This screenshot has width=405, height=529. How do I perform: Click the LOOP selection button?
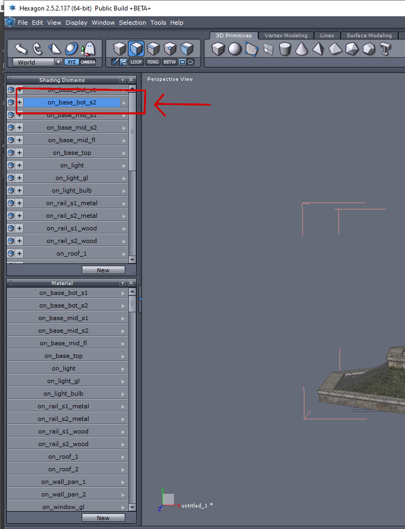tap(136, 62)
